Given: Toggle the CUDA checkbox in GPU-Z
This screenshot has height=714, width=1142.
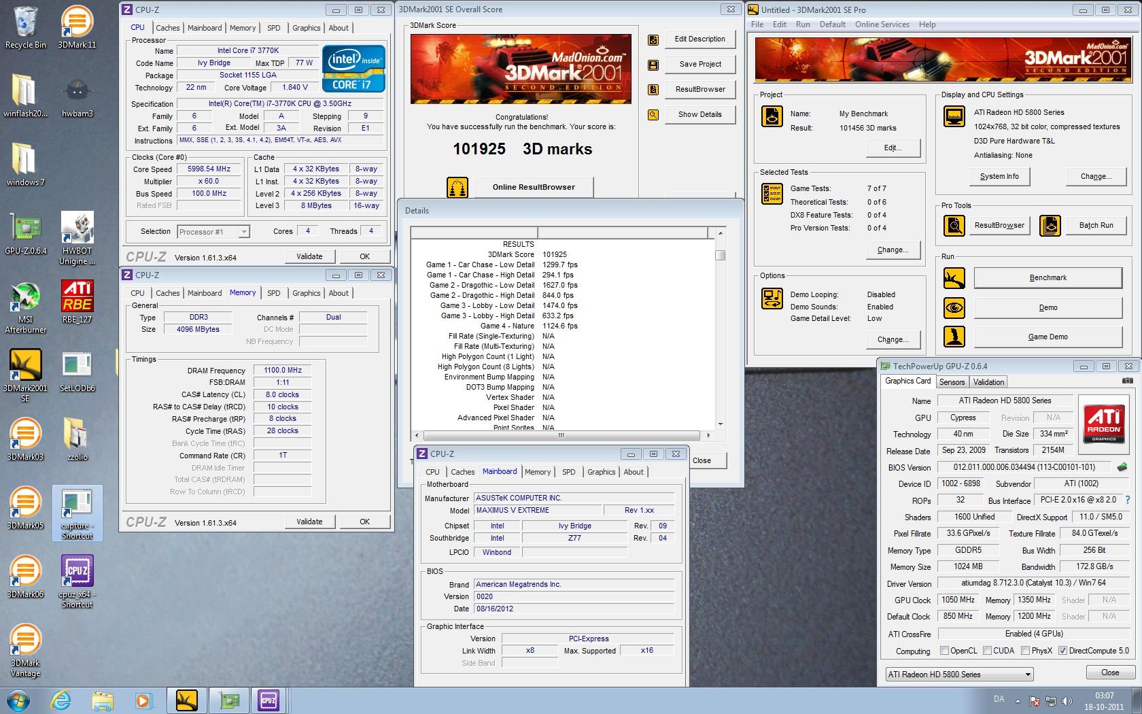Looking at the screenshot, I should (x=987, y=651).
